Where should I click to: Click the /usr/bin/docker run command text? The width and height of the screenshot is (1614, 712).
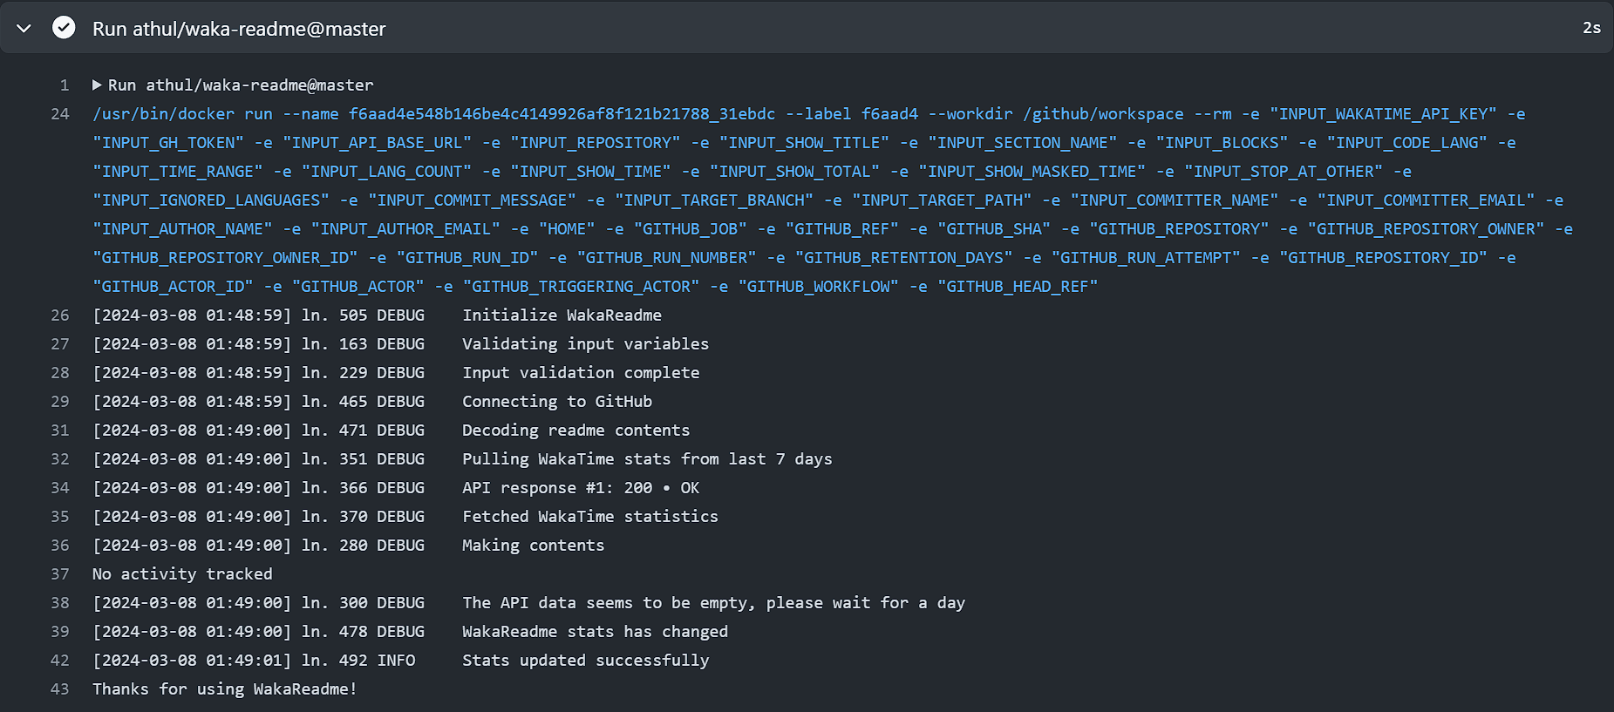pyautogui.click(x=182, y=114)
